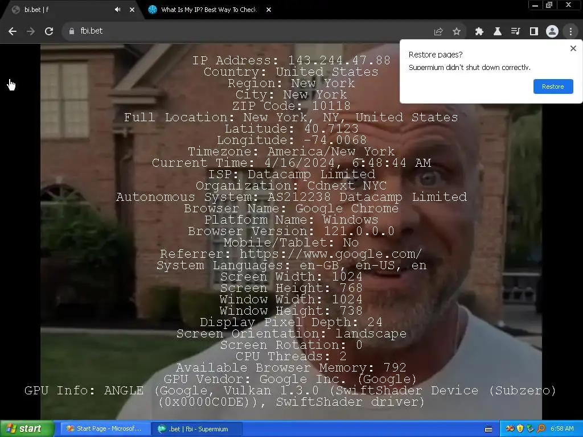Minimize the browser window
This screenshot has width=583, height=437.
535,5
